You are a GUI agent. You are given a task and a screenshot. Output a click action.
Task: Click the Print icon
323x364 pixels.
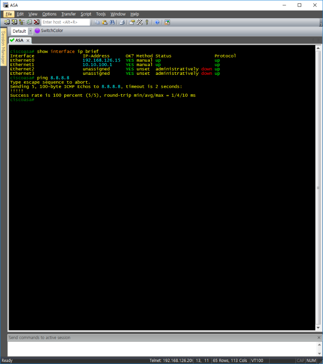coord(122,22)
